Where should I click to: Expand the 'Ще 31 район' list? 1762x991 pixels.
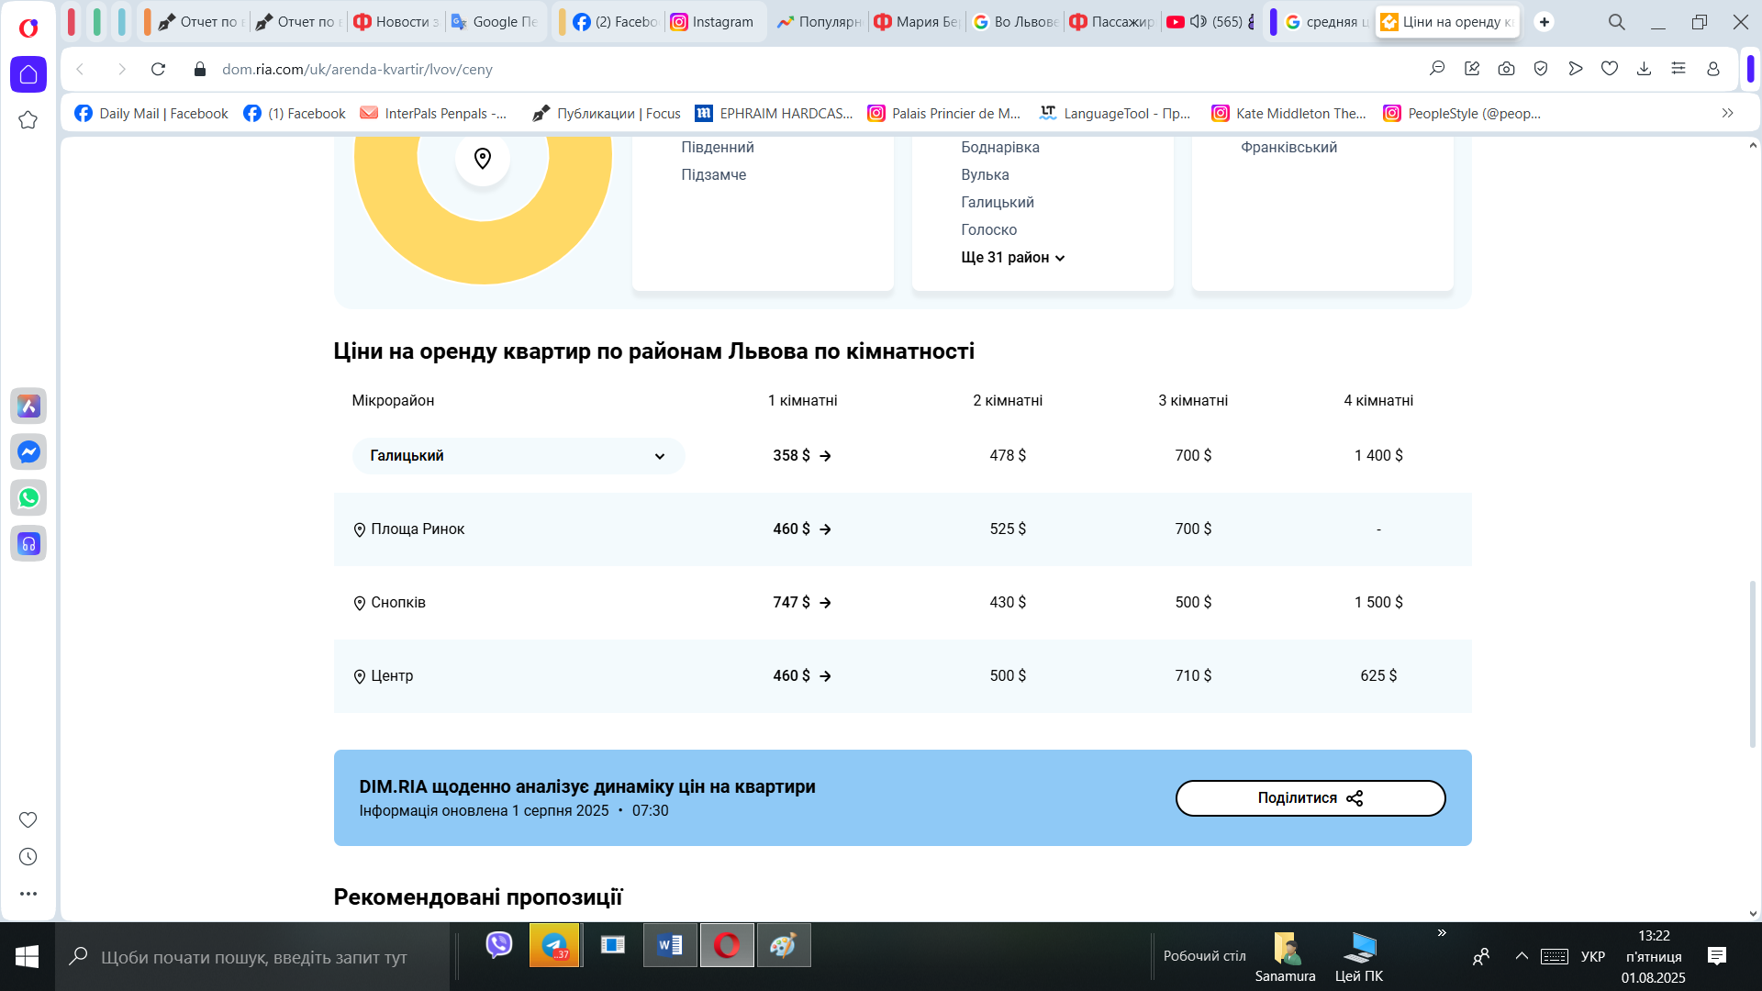point(1012,258)
